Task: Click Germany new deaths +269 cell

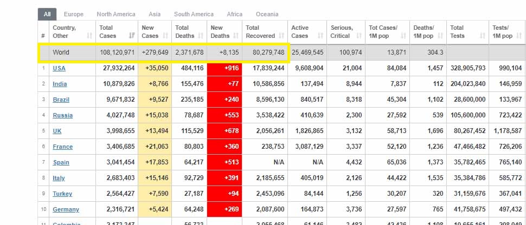Action: (x=224, y=210)
